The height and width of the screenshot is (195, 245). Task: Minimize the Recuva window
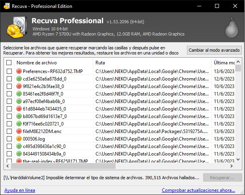coord(199,6)
